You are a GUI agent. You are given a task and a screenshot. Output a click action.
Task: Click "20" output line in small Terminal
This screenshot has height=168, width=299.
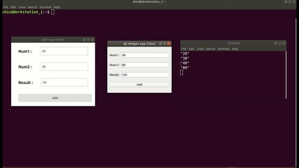click(x=185, y=54)
